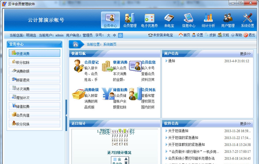Select 增加计次 in sidebar
The width and height of the screenshot is (259, 164).
pyautogui.click(x=35, y=97)
